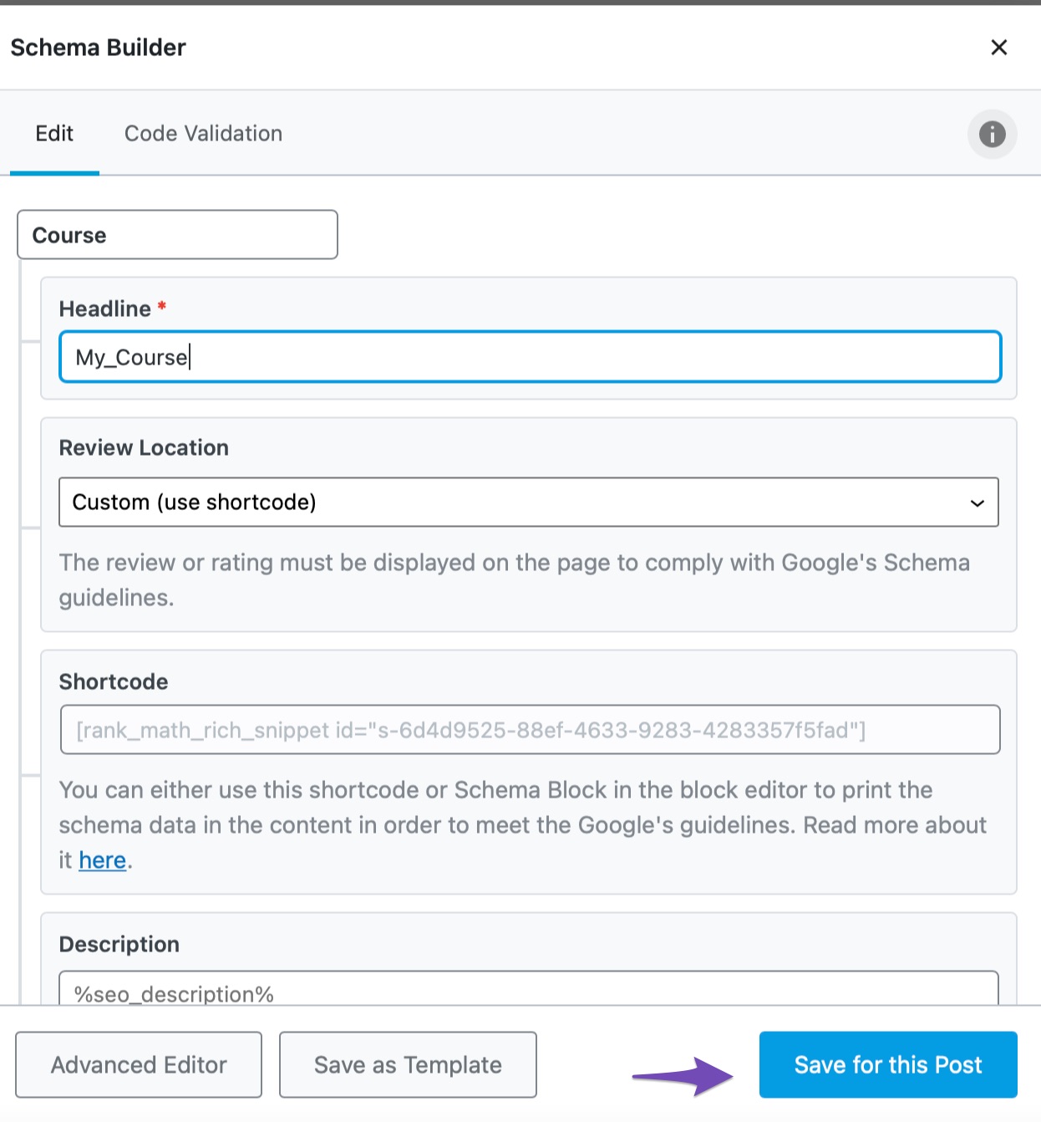This screenshot has width=1041, height=1122.
Task: Open the "here" link about Google's guidelines
Action: (x=102, y=859)
